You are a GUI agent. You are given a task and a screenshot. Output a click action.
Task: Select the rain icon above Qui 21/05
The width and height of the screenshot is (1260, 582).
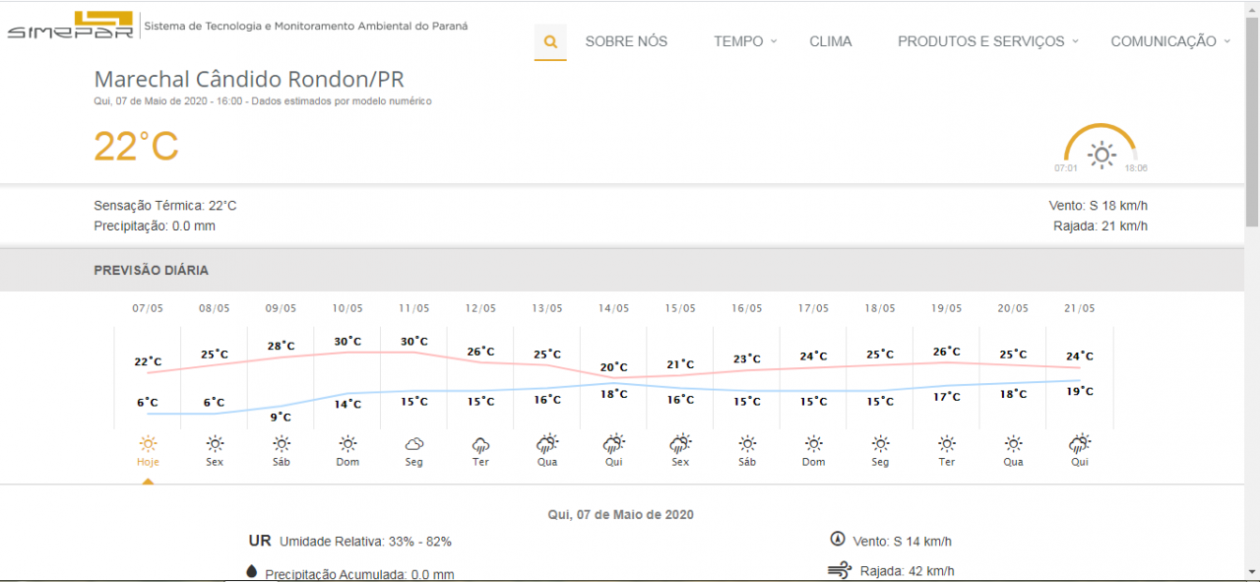click(1080, 443)
